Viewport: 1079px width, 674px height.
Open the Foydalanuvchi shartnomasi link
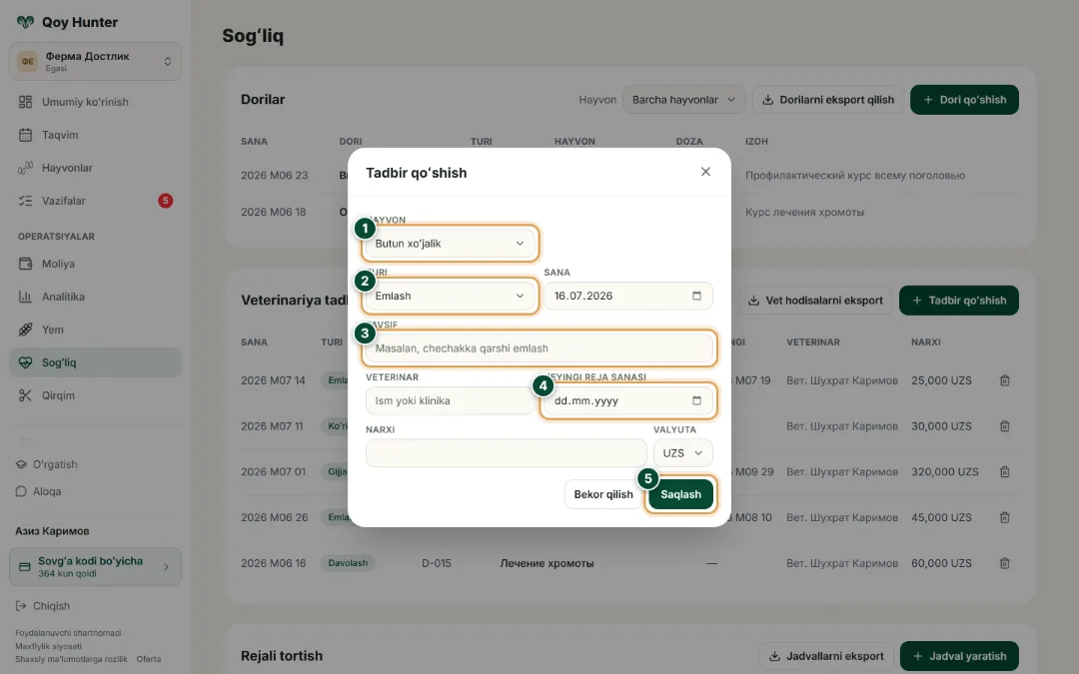(x=68, y=633)
